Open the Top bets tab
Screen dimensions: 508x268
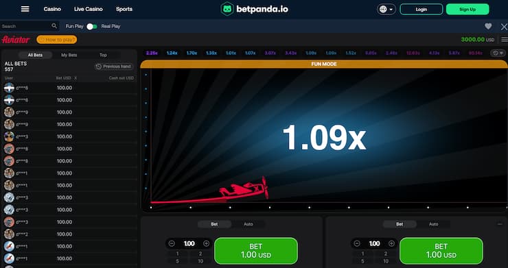point(103,55)
